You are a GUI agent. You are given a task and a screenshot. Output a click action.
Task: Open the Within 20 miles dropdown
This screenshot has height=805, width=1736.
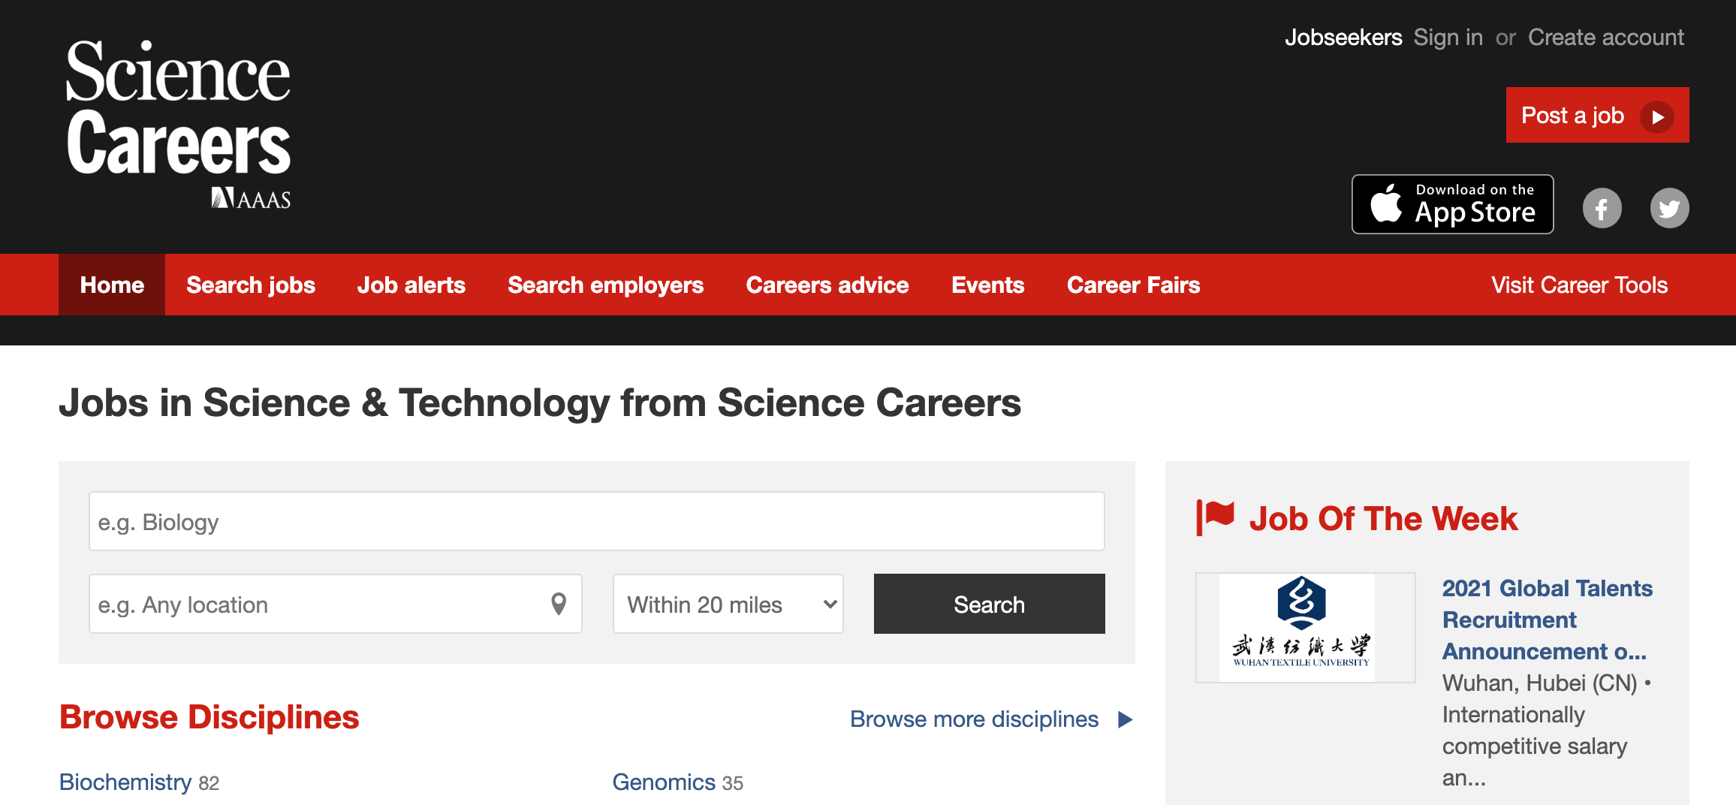click(728, 604)
